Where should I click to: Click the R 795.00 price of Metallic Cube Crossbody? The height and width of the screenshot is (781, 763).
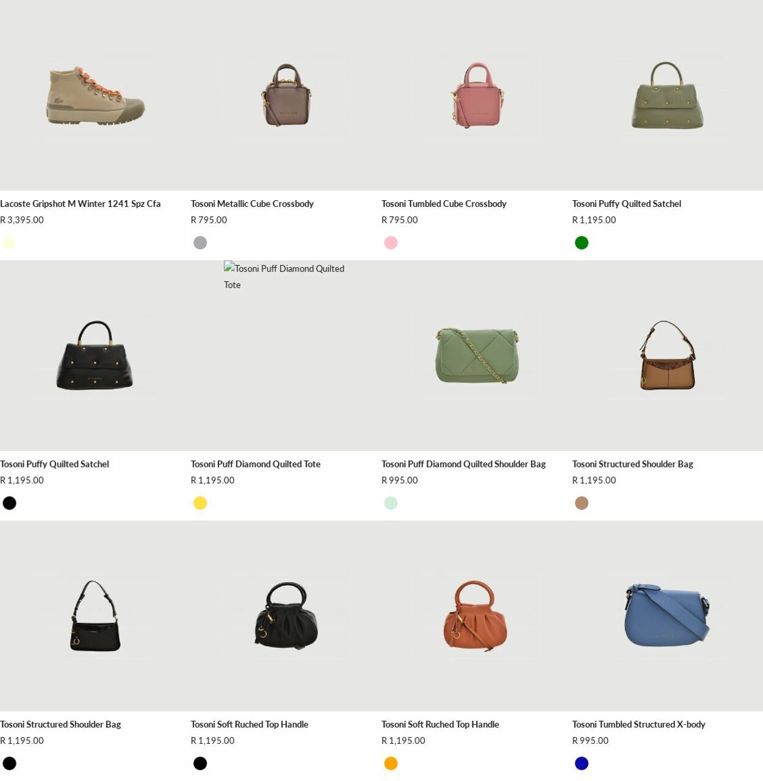[209, 220]
